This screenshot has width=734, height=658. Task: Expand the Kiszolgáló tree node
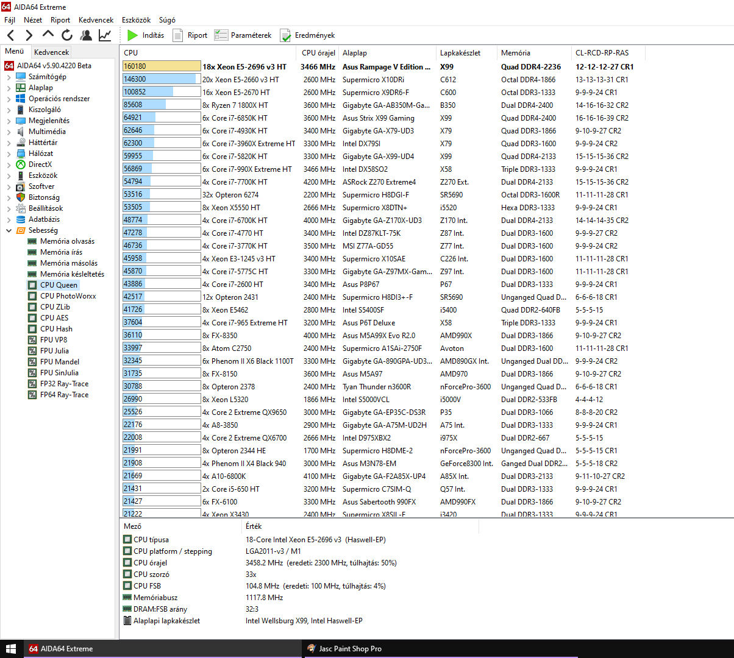pos(9,110)
